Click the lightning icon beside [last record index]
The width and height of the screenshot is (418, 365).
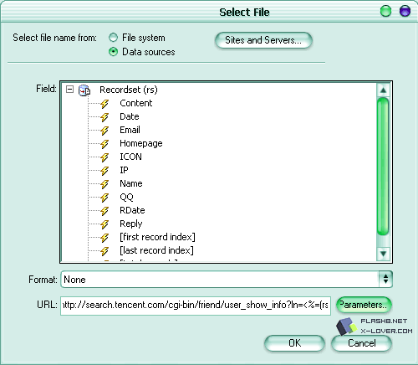coord(104,251)
